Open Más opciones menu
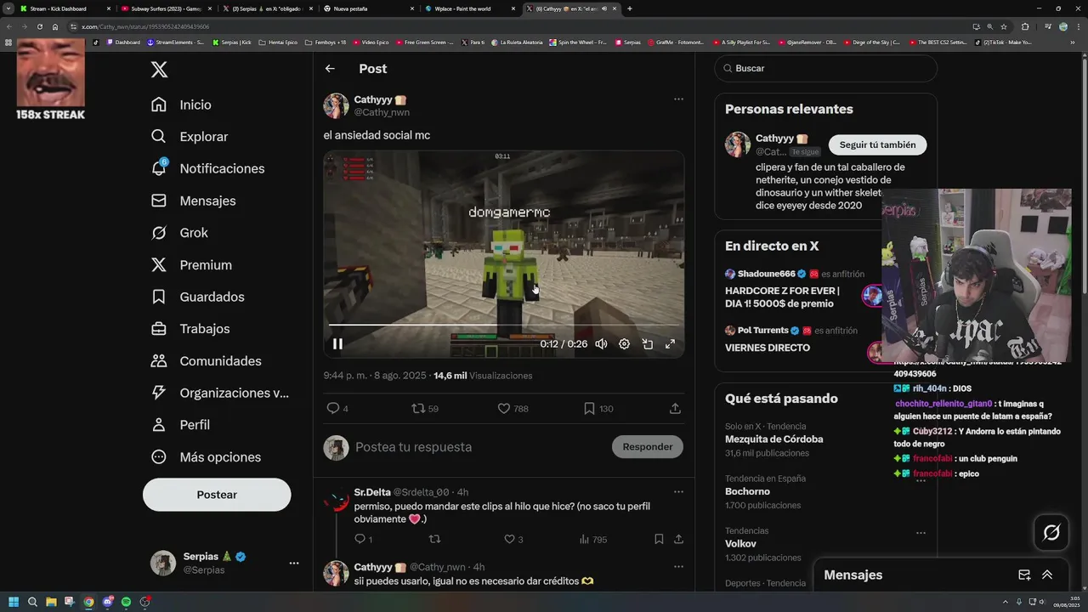Viewport: 1088px width, 612px height. [206, 457]
